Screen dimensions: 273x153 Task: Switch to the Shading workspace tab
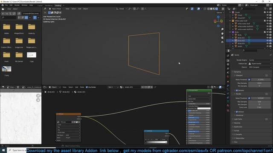[x=58, y=6]
